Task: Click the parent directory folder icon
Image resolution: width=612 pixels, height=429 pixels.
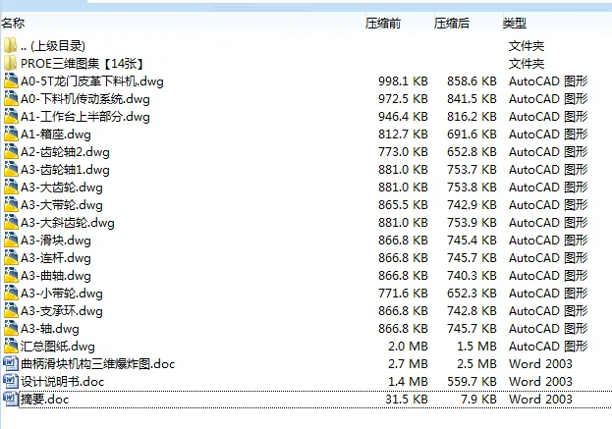Action: coord(10,45)
